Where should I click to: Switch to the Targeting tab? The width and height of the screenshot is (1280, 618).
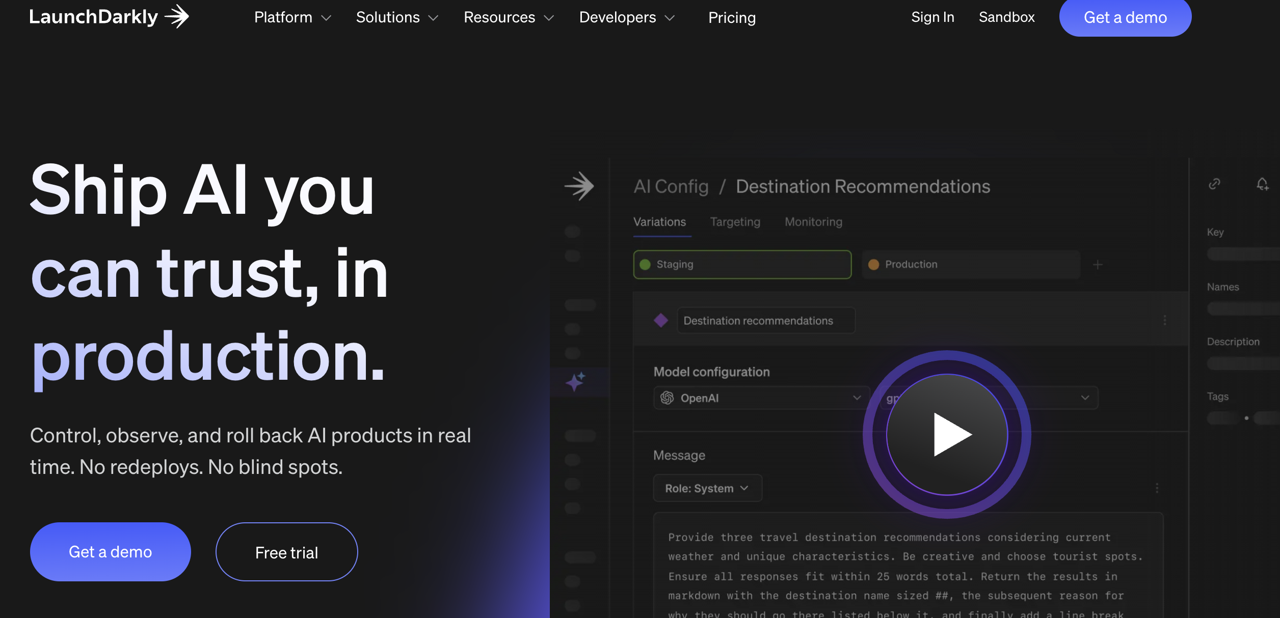(735, 221)
